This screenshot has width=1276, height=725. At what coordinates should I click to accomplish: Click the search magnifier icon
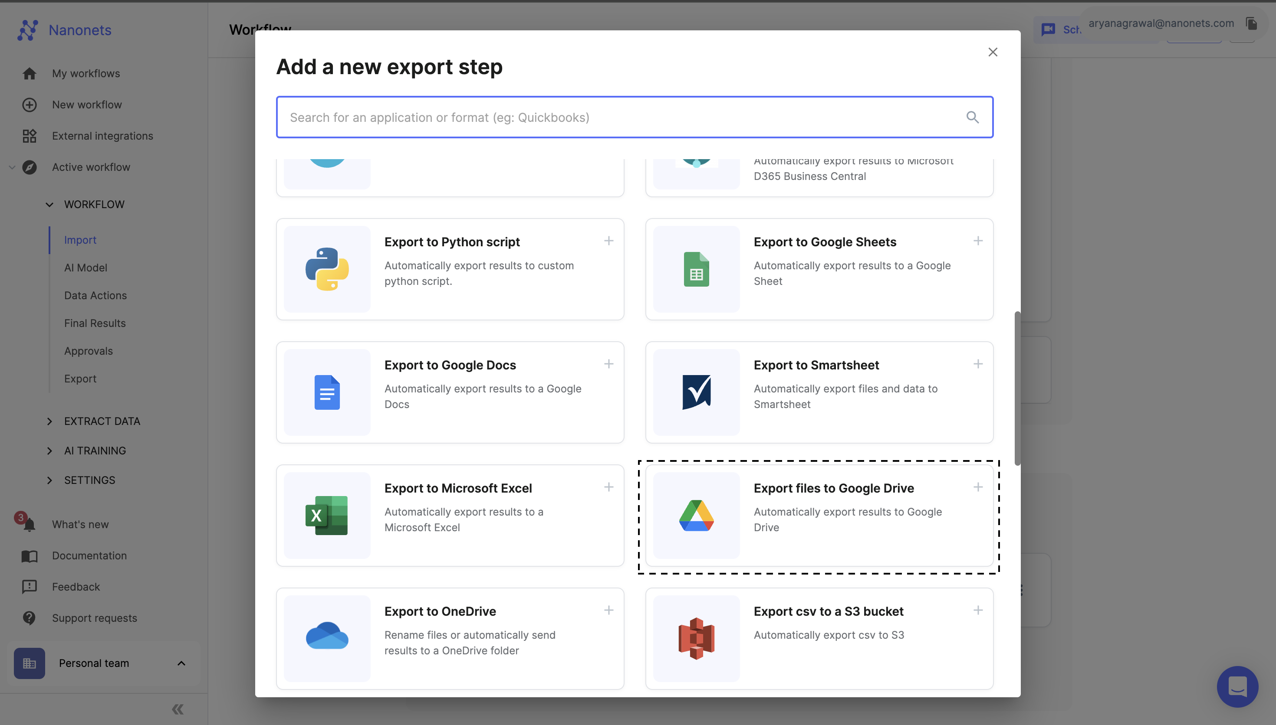[973, 118]
